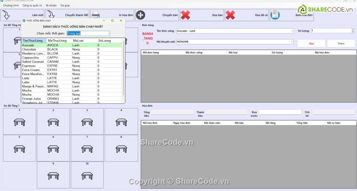Viewport: 357px width, 191px height.
Task: Sort by the SoLuong column header
Action: click(104, 41)
